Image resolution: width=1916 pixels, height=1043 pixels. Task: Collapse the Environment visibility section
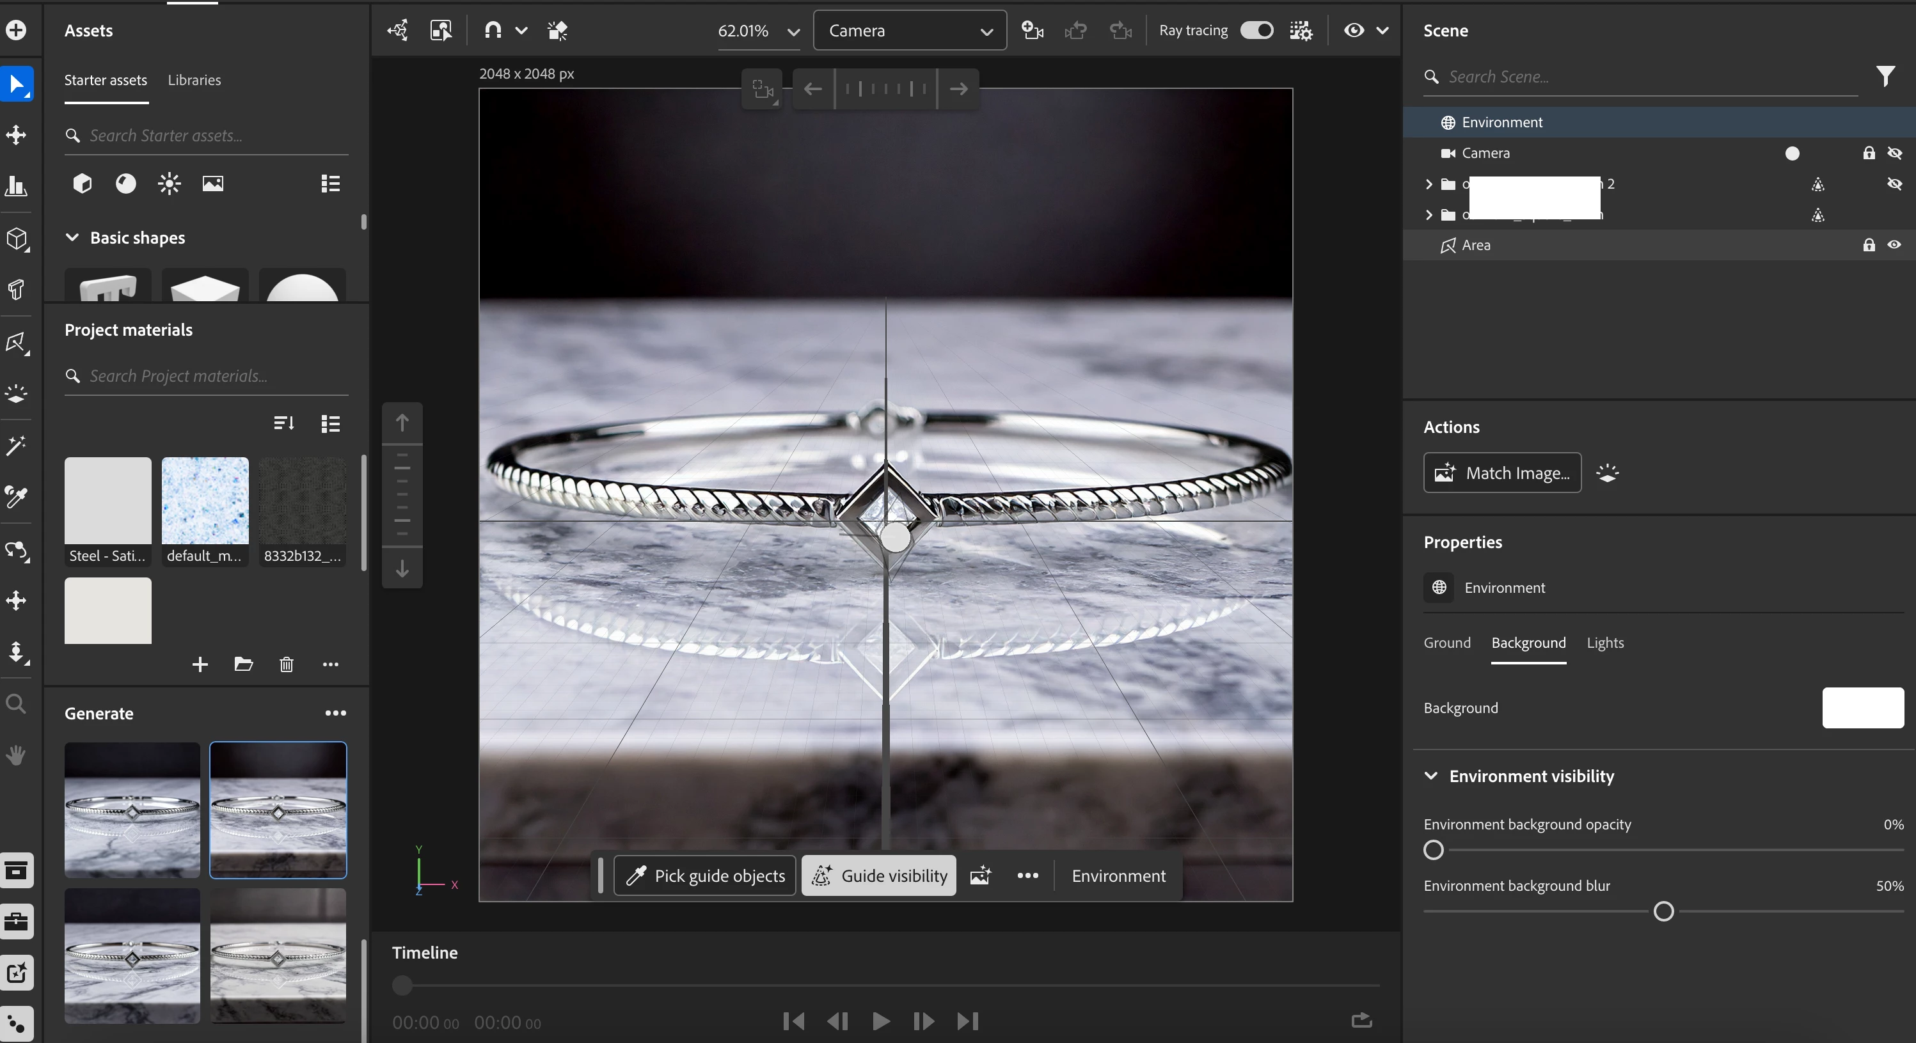[1430, 776]
